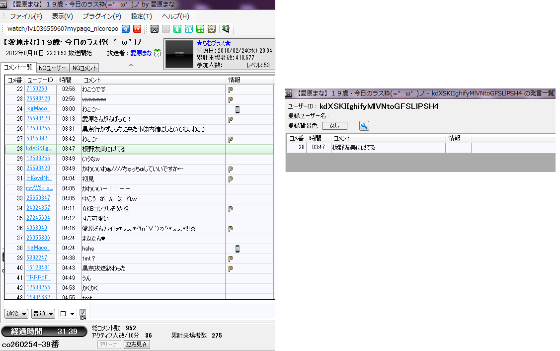Click the premium P icon in row 27
Screen dimensions: 560x351
coord(231,139)
